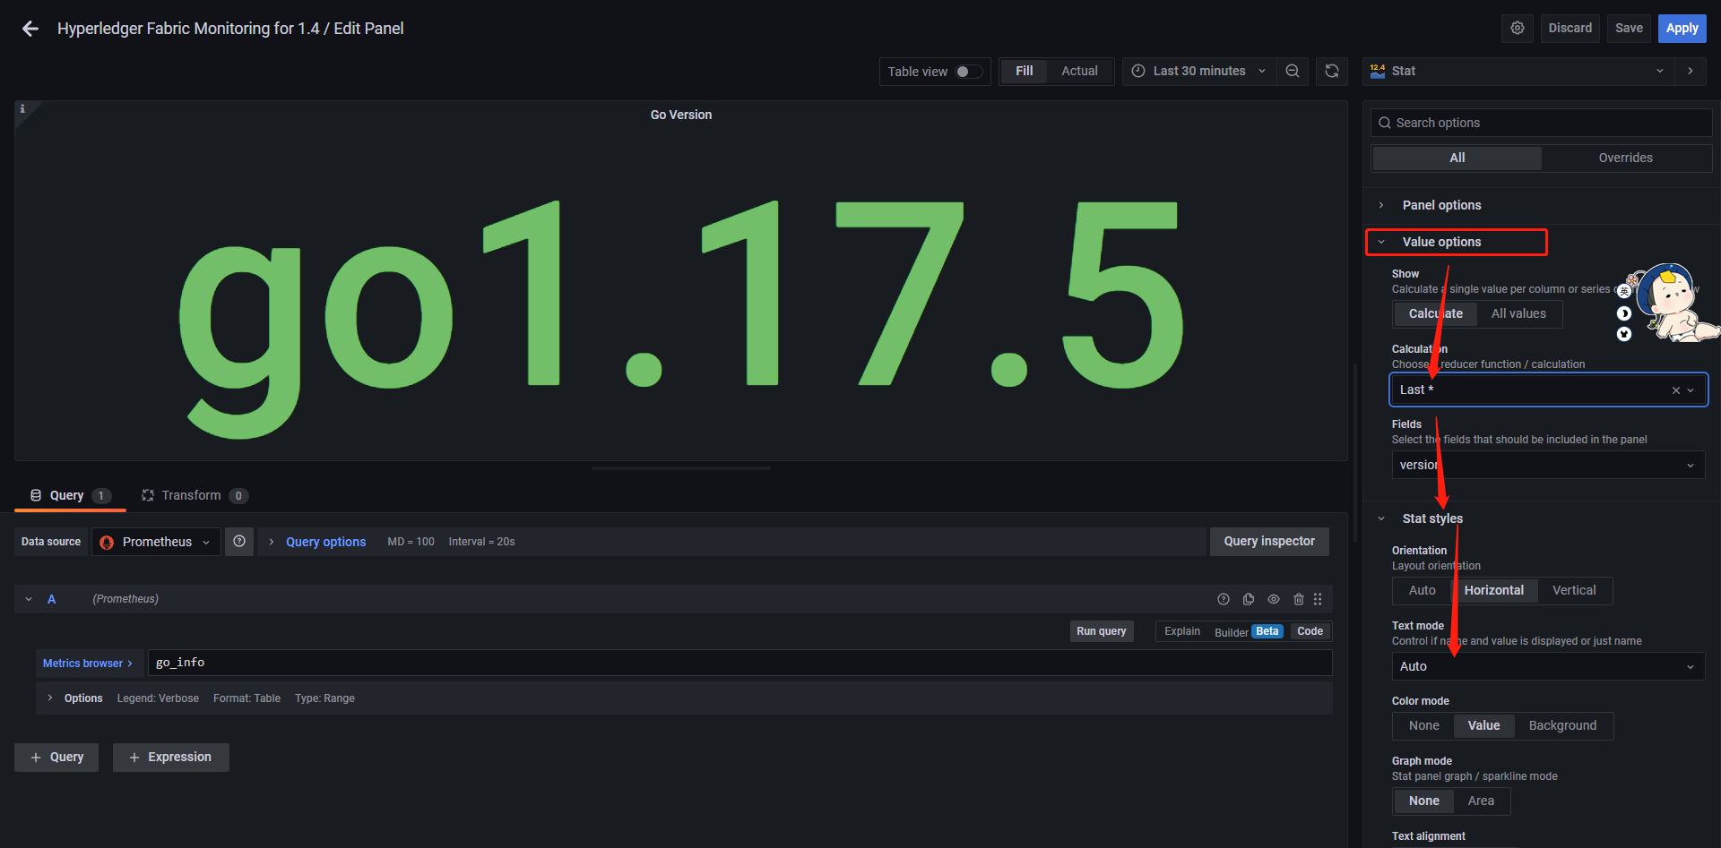Viewport: 1721px width, 848px height.
Task: Add a new Query
Action: pyautogui.click(x=56, y=758)
